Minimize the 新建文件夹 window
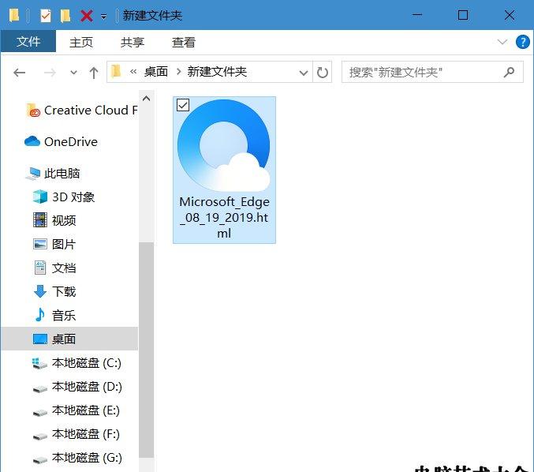This screenshot has width=534, height=472. (x=416, y=15)
